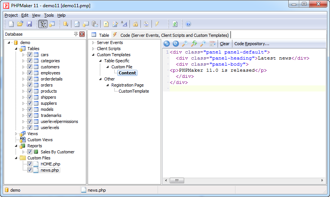330x197 pixels.
Task: Click the database connection cylinder icon
Action: click(x=66, y=24)
